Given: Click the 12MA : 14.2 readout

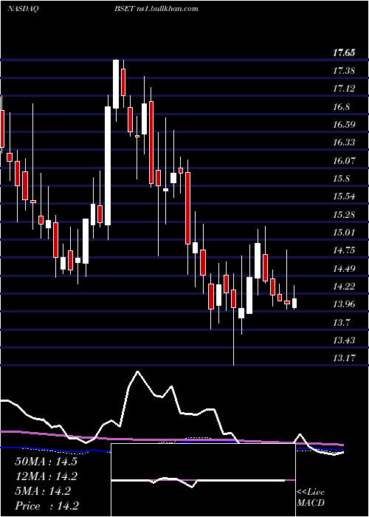Looking at the screenshot, I should tap(46, 476).
